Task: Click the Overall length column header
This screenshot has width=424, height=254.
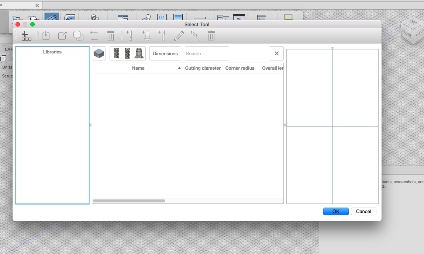Action: 273,68
